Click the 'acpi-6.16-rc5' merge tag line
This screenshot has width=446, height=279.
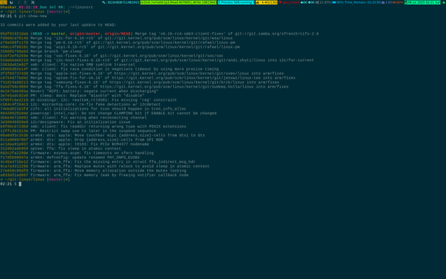120,47
